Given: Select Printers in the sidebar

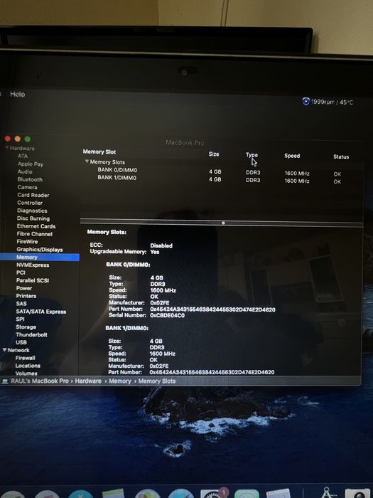Looking at the screenshot, I should pyautogui.click(x=26, y=296).
